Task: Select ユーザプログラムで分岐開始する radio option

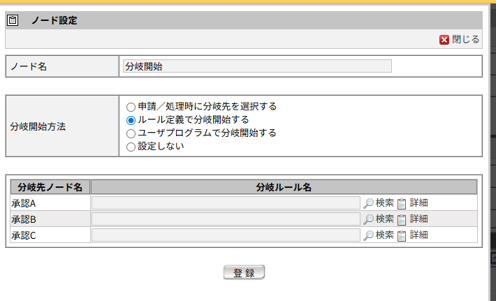Action: 131,133
